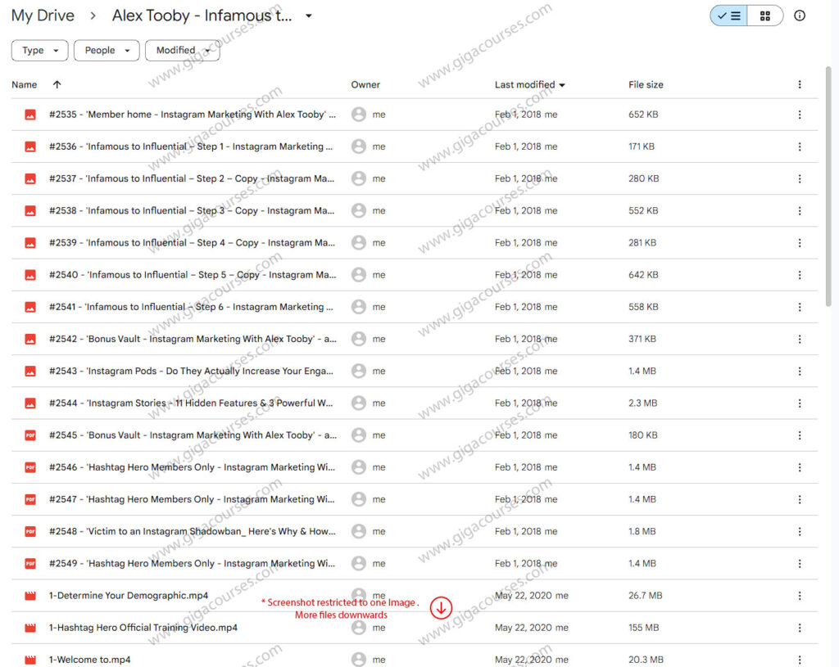
Task: Click the info icon for view details
Action: click(800, 16)
